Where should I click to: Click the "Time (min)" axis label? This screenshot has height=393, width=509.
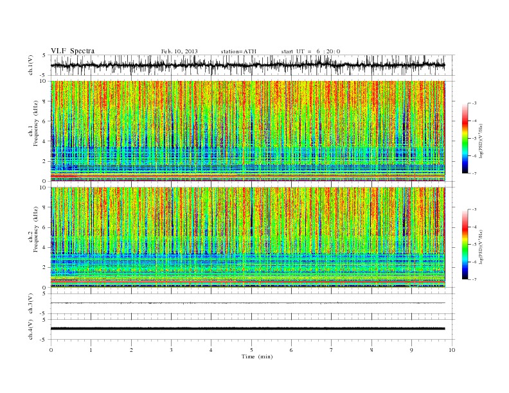pyautogui.click(x=257, y=356)
